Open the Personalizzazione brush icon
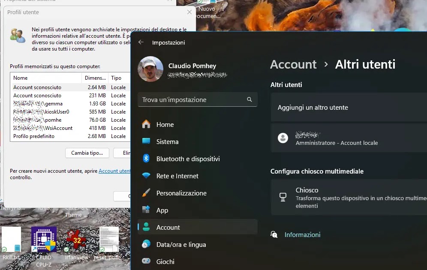427x270 pixels. pyautogui.click(x=146, y=193)
